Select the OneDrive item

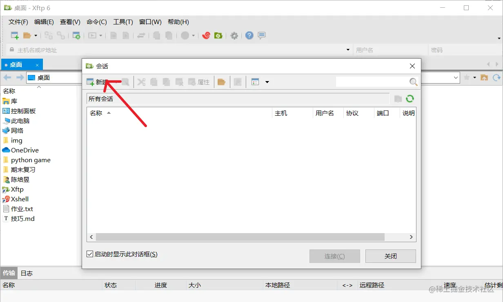pos(20,150)
